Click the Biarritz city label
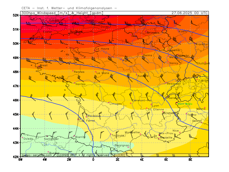Screen dimensions: 229x172 click(x=80, y=137)
